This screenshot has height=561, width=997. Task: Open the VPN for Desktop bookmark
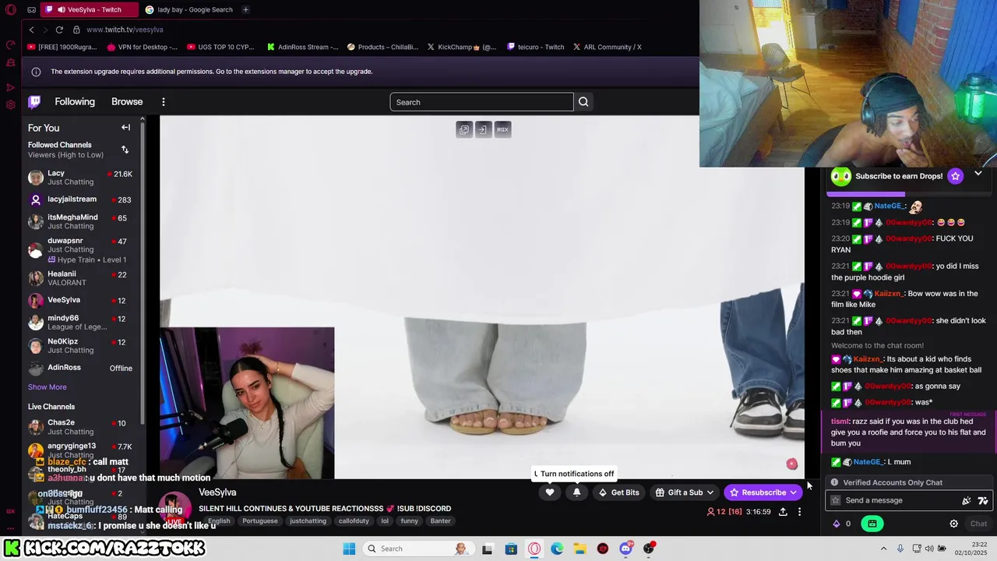coord(143,47)
